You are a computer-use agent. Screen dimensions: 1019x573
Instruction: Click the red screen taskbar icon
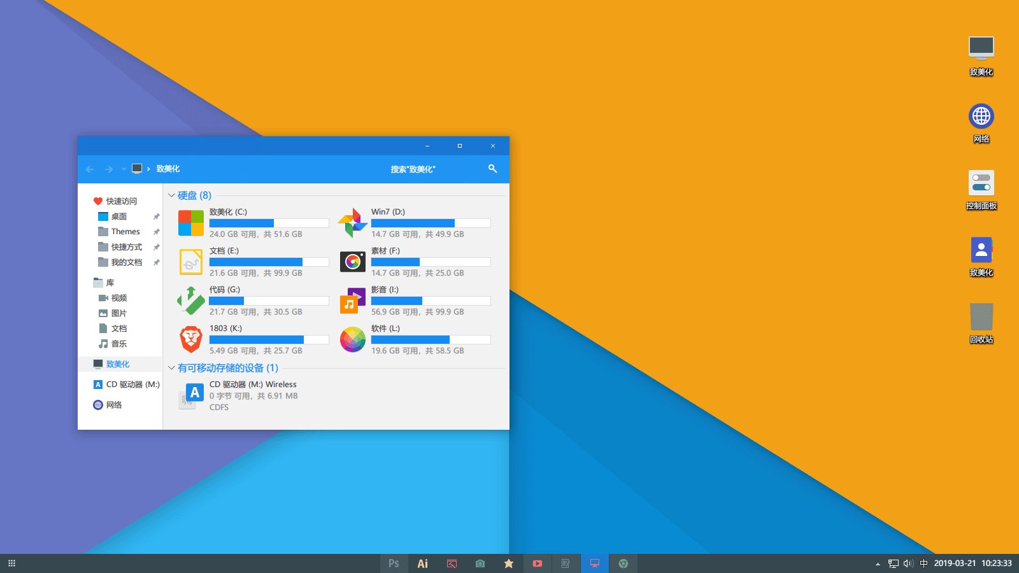(x=452, y=563)
